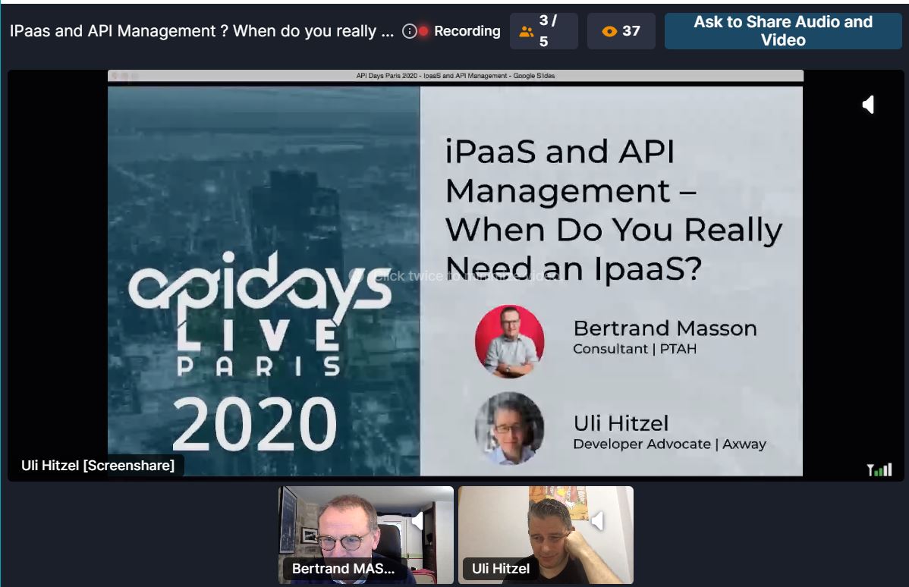Click the "2020" text on the slide

click(255, 424)
